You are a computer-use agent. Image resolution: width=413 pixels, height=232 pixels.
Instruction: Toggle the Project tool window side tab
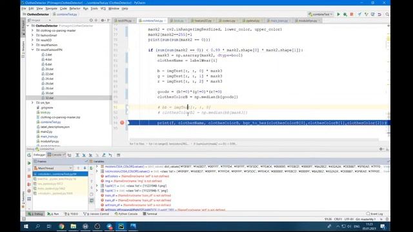point(23,28)
